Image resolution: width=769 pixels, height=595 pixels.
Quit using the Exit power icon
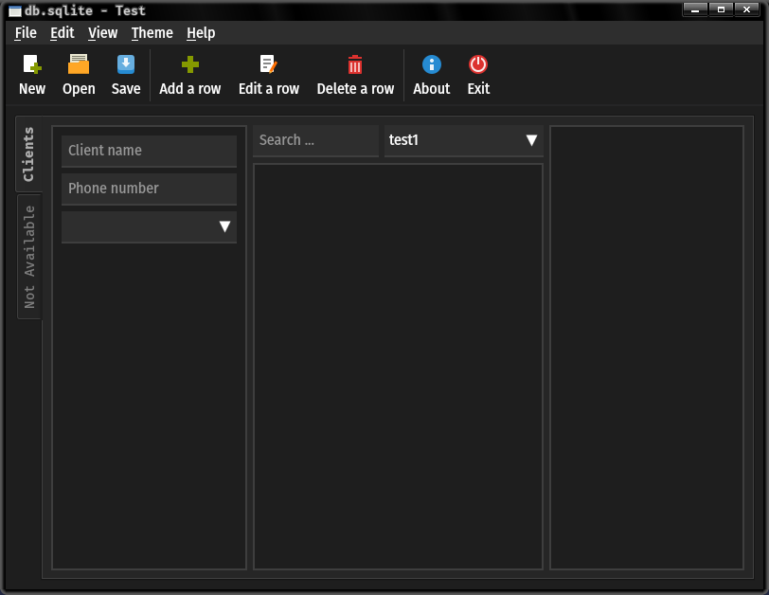click(x=478, y=64)
